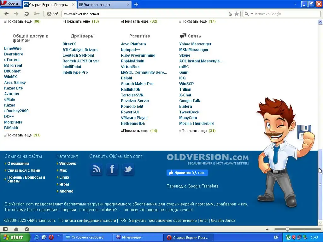
Task: Launch Internet Explorer from quick launch
Action: (37, 237)
